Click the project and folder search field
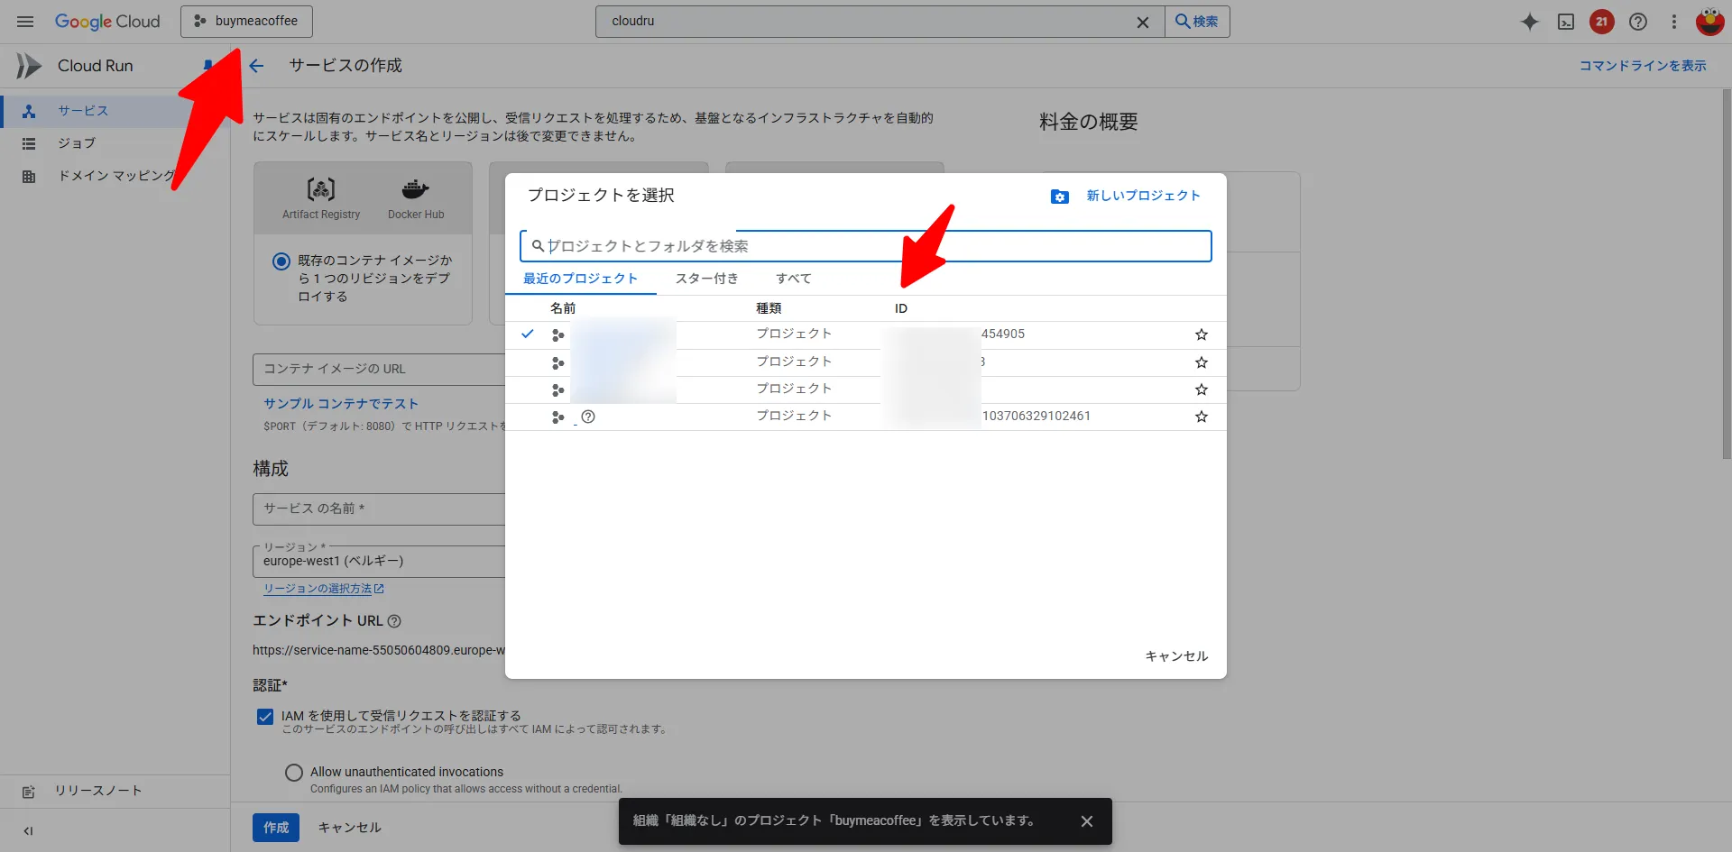 click(866, 246)
